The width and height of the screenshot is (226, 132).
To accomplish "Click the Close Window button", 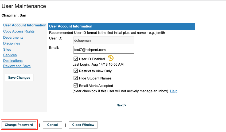I will (x=83, y=125).
